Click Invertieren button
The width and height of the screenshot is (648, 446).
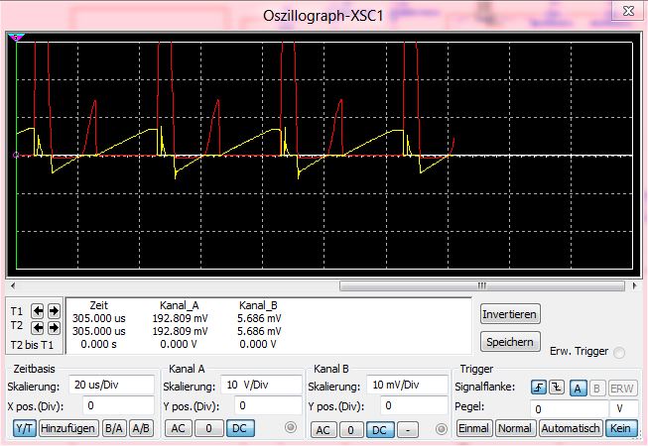(509, 314)
